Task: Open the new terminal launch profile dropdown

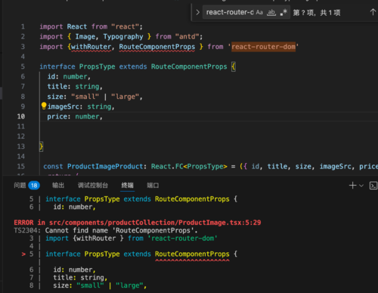Action: coord(361,186)
